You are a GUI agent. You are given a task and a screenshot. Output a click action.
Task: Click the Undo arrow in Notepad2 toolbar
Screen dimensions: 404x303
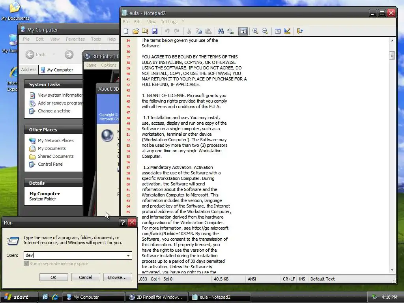pos(167,31)
